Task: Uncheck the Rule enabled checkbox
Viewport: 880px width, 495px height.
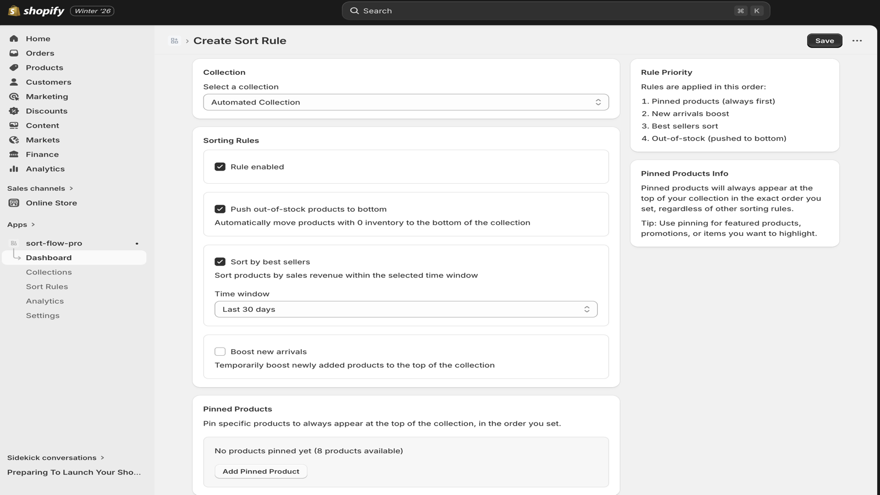Action: click(220, 166)
